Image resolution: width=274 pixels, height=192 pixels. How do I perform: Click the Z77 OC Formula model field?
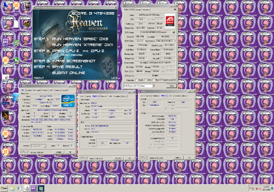click(104, 106)
